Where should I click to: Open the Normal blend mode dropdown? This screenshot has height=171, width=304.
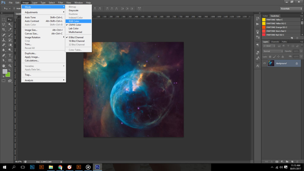point(273,51)
